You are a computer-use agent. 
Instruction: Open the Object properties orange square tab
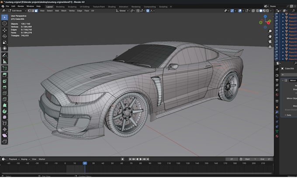[277, 107]
